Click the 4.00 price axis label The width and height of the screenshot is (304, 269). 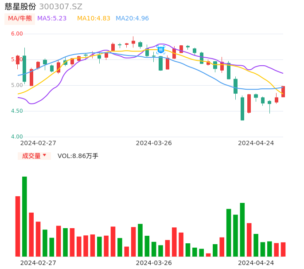click(x=17, y=137)
